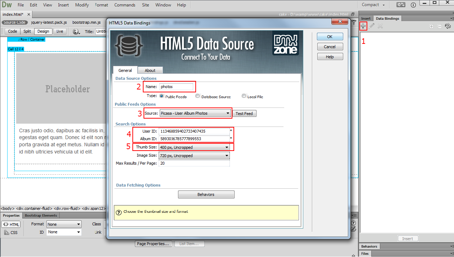Select the Data Bindings panel tab
454x257 pixels.
point(387,18)
